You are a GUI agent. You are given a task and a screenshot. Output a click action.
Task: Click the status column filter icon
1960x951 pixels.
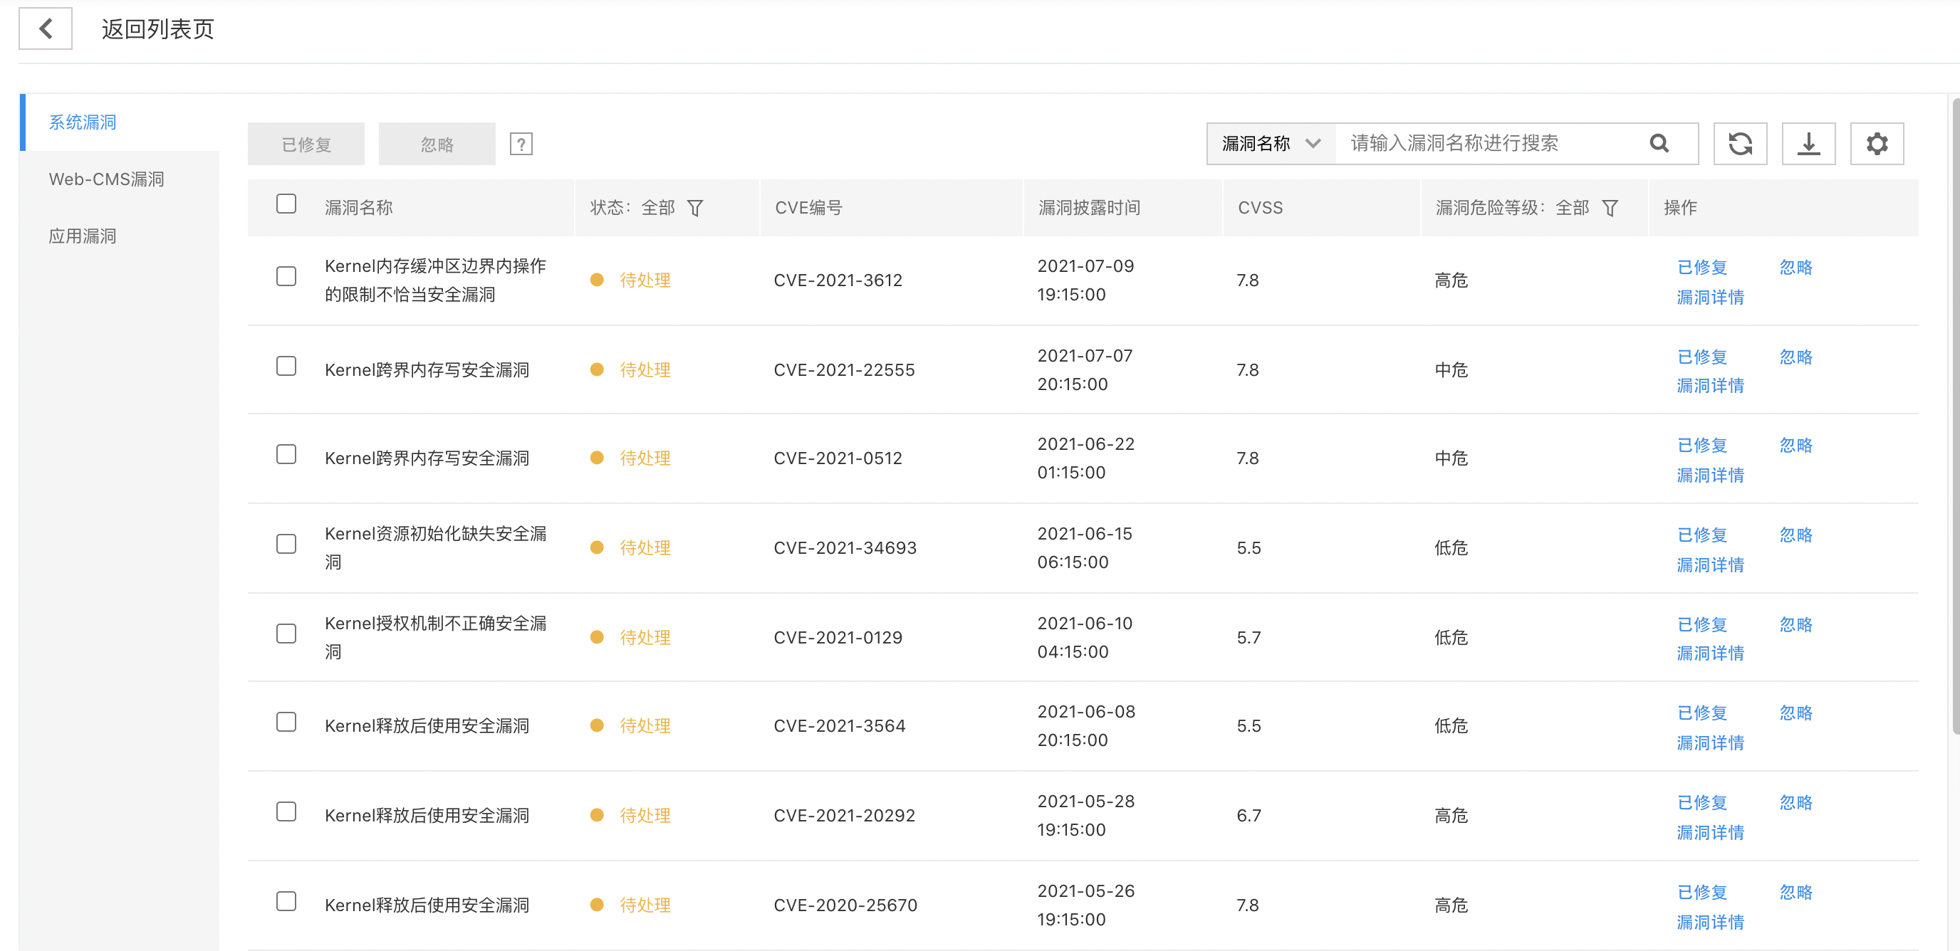(x=694, y=208)
